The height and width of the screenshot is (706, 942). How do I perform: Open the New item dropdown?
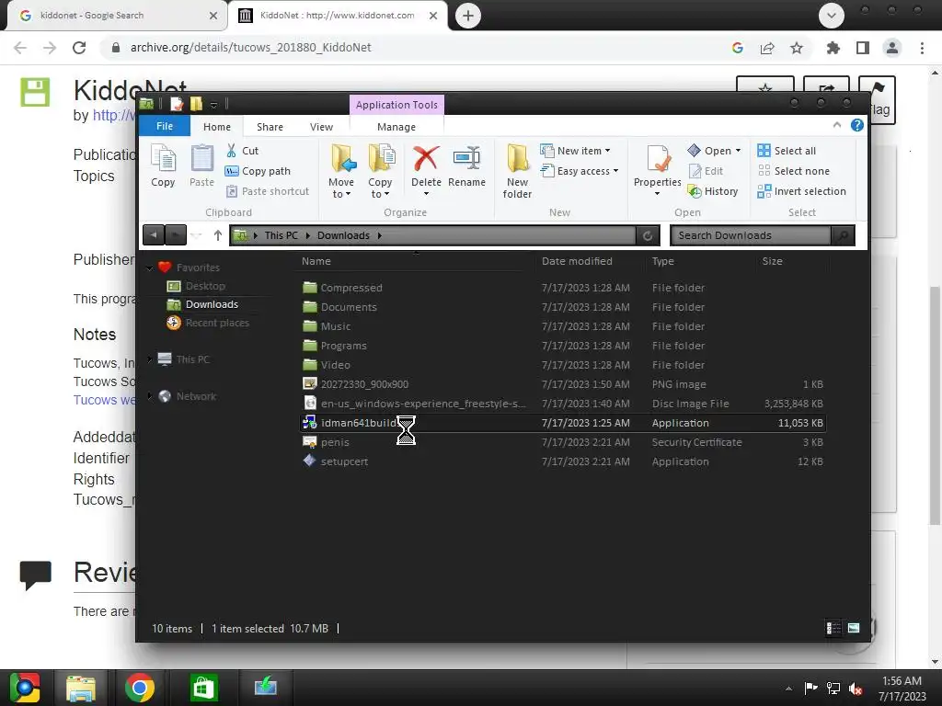575,151
